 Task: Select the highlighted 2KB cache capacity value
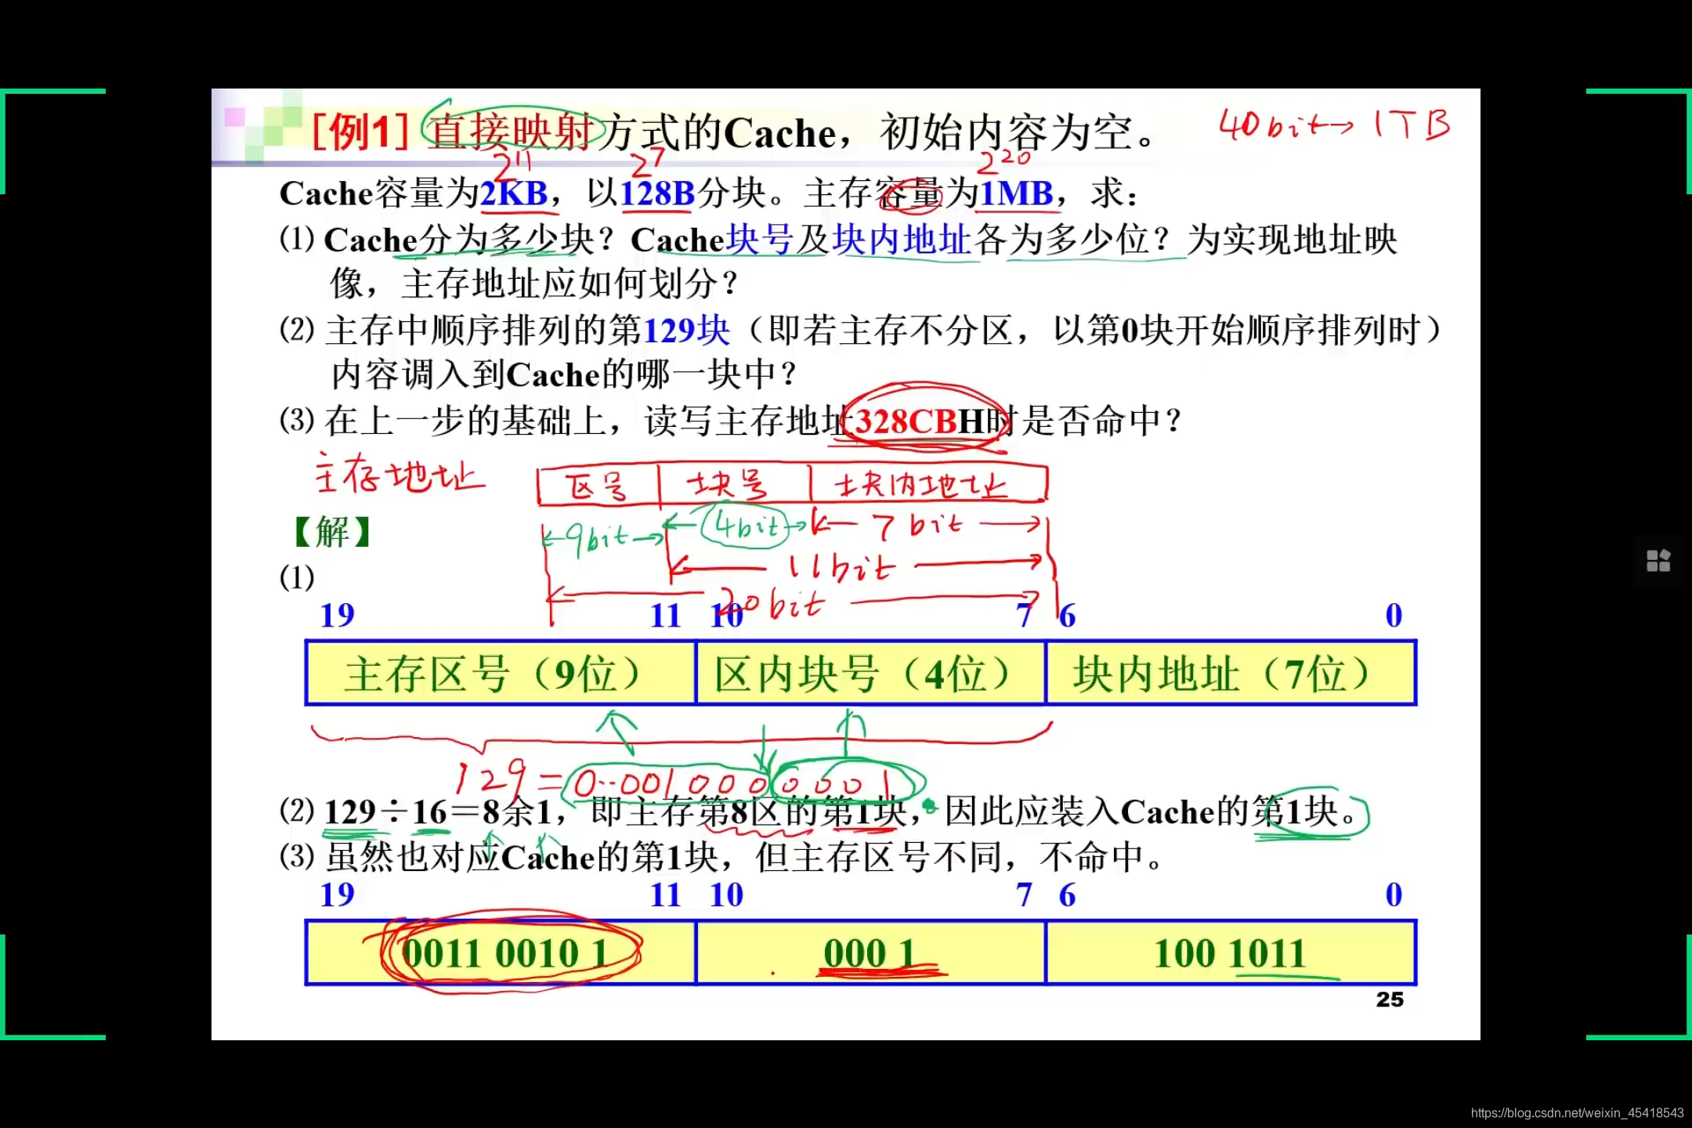[x=513, y=193]
